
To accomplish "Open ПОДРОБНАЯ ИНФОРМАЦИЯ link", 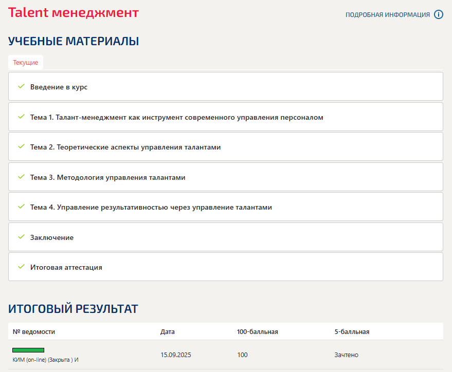I will (387, 15).
